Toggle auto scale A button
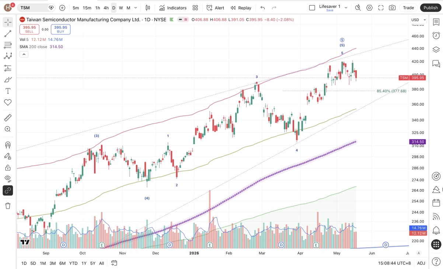Image resolution: width=443 pixels, height=269 pixels. coord(419,253)
